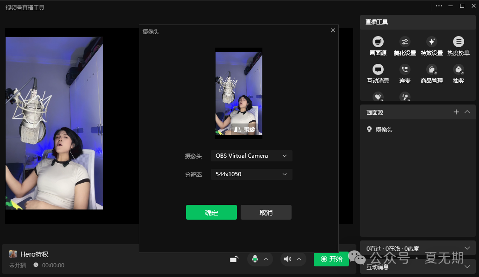479x277 pixels.
Task: Open 商品管理 product management
Action: pyautogui.click(x=431, y=73)
